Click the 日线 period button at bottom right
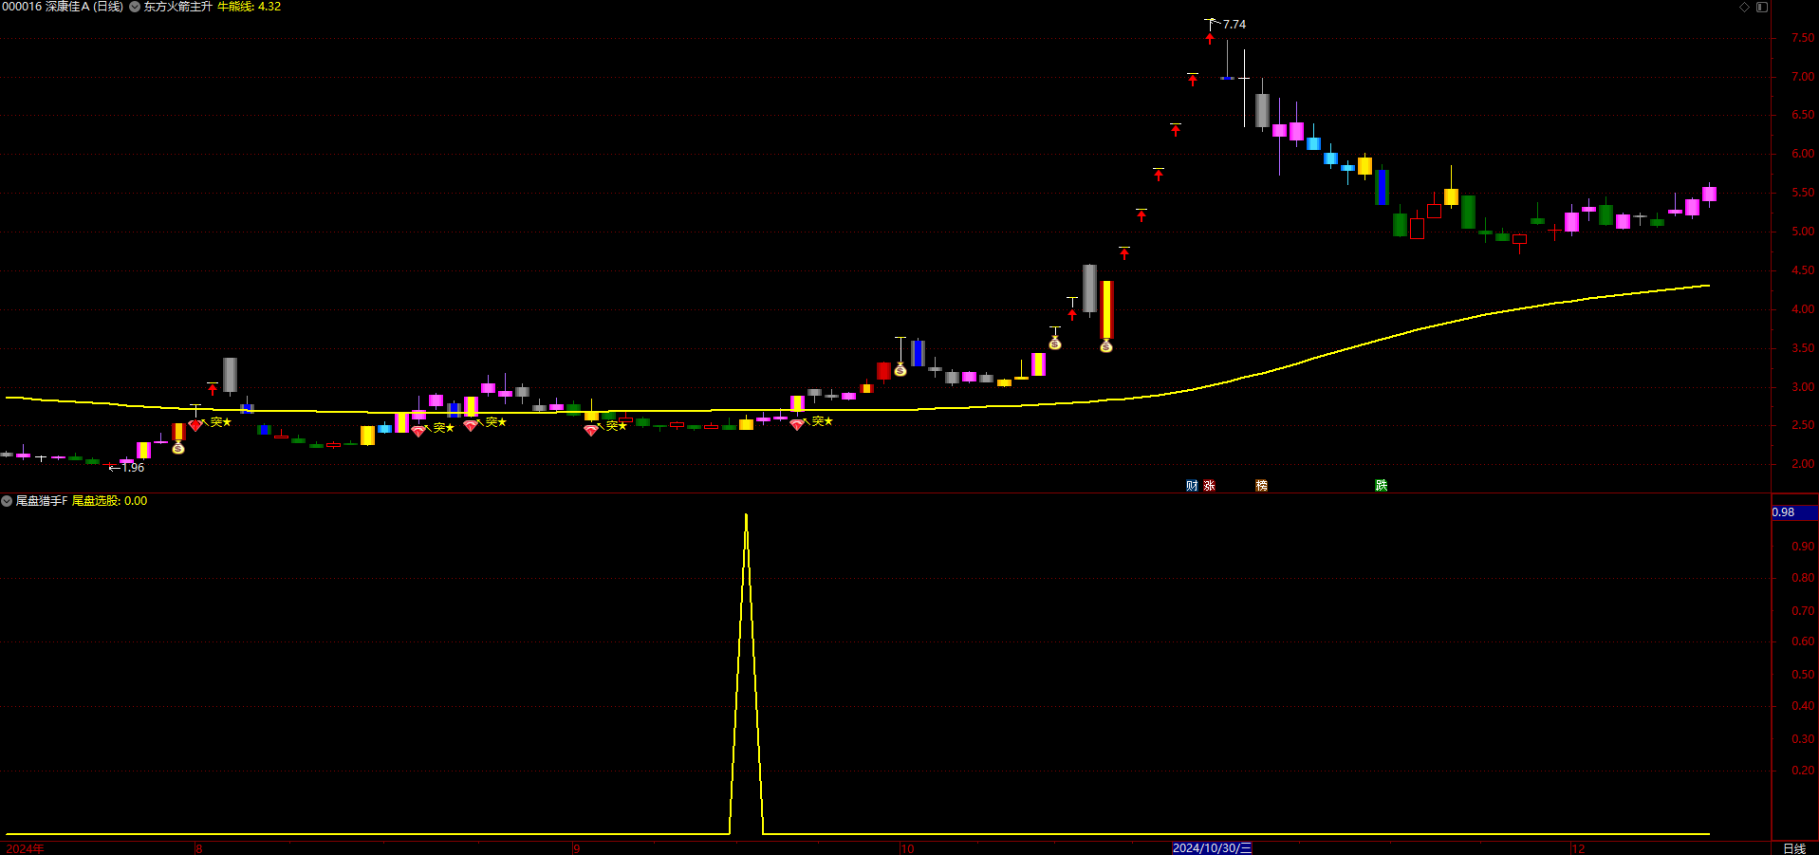The height and width of the screenshot is (855, 1819). (x=1793, y=848)
